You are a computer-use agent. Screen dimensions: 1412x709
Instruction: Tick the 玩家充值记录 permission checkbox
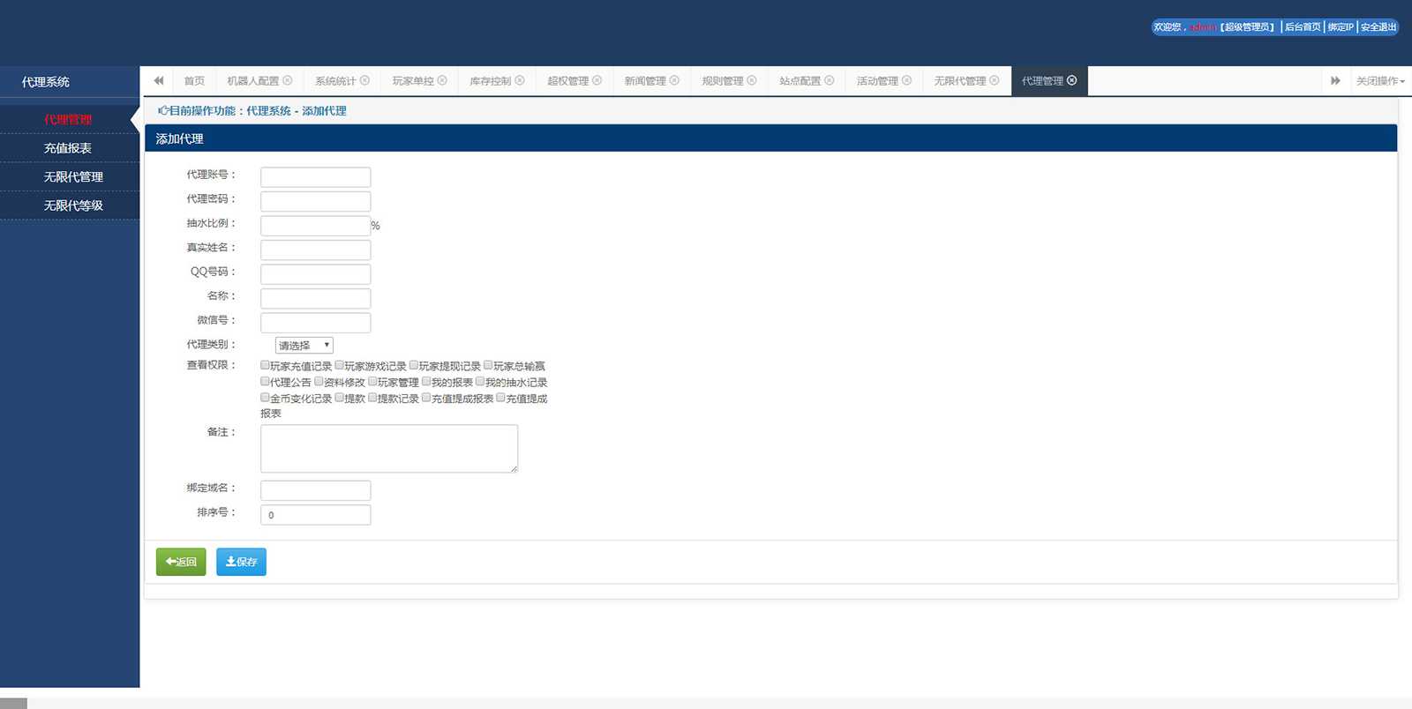(x=265, y=365)
